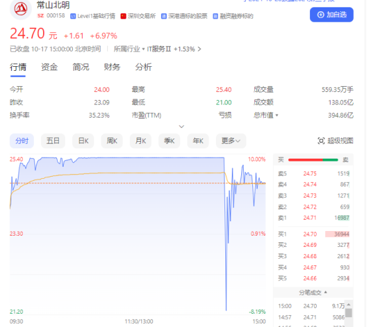Screen dimensions: 367x327
Task: Switch to the 分析 tab
Action: (144, 67)
